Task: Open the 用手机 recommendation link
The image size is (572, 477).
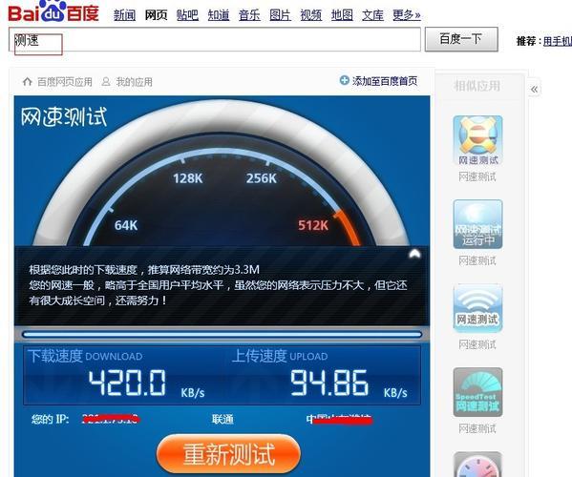Action: [558, 41]
